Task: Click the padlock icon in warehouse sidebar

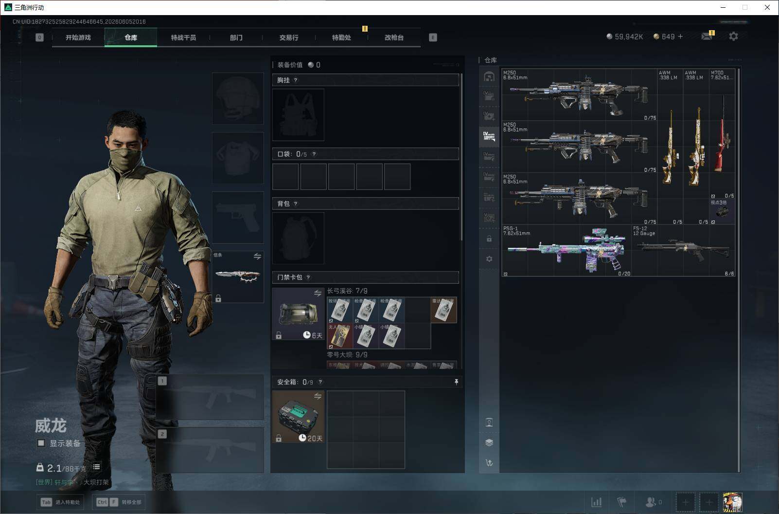Action: [x=489, y=239]
